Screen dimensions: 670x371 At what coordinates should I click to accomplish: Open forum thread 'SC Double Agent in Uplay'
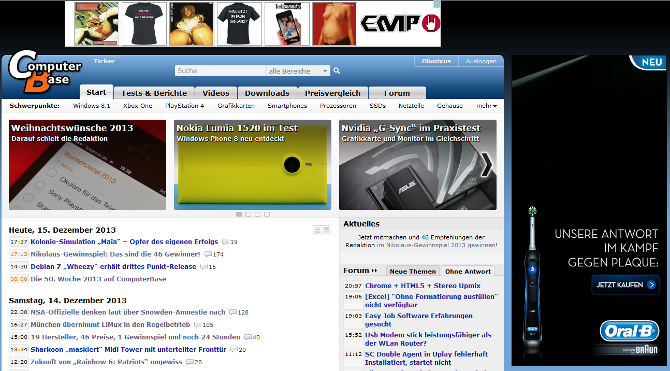pyautogui.click(x=427, y=359)
